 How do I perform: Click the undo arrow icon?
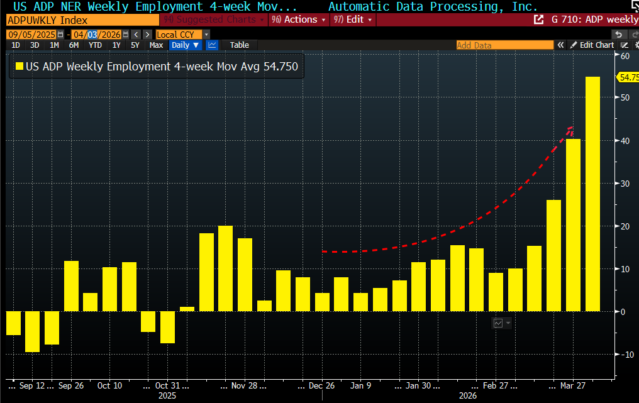point(618,34)
